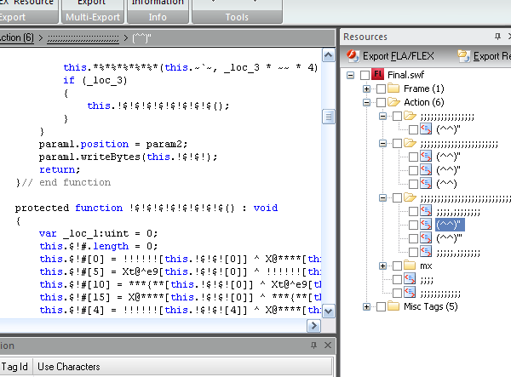Image resolution: width=511 pixels, height=377 pixels.
Task: Tick the Frame (1) checkbox
Action: tap(381, 89)
